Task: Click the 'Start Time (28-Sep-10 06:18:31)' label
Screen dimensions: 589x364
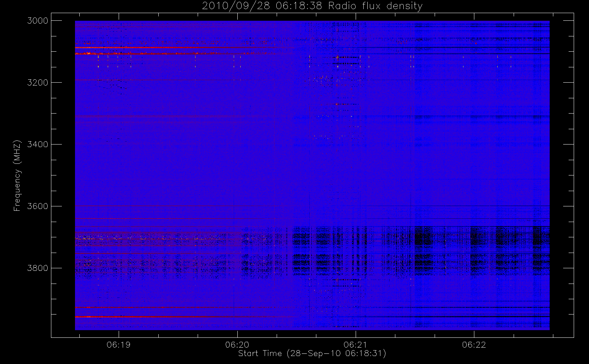Action: (x=312, y=353)
